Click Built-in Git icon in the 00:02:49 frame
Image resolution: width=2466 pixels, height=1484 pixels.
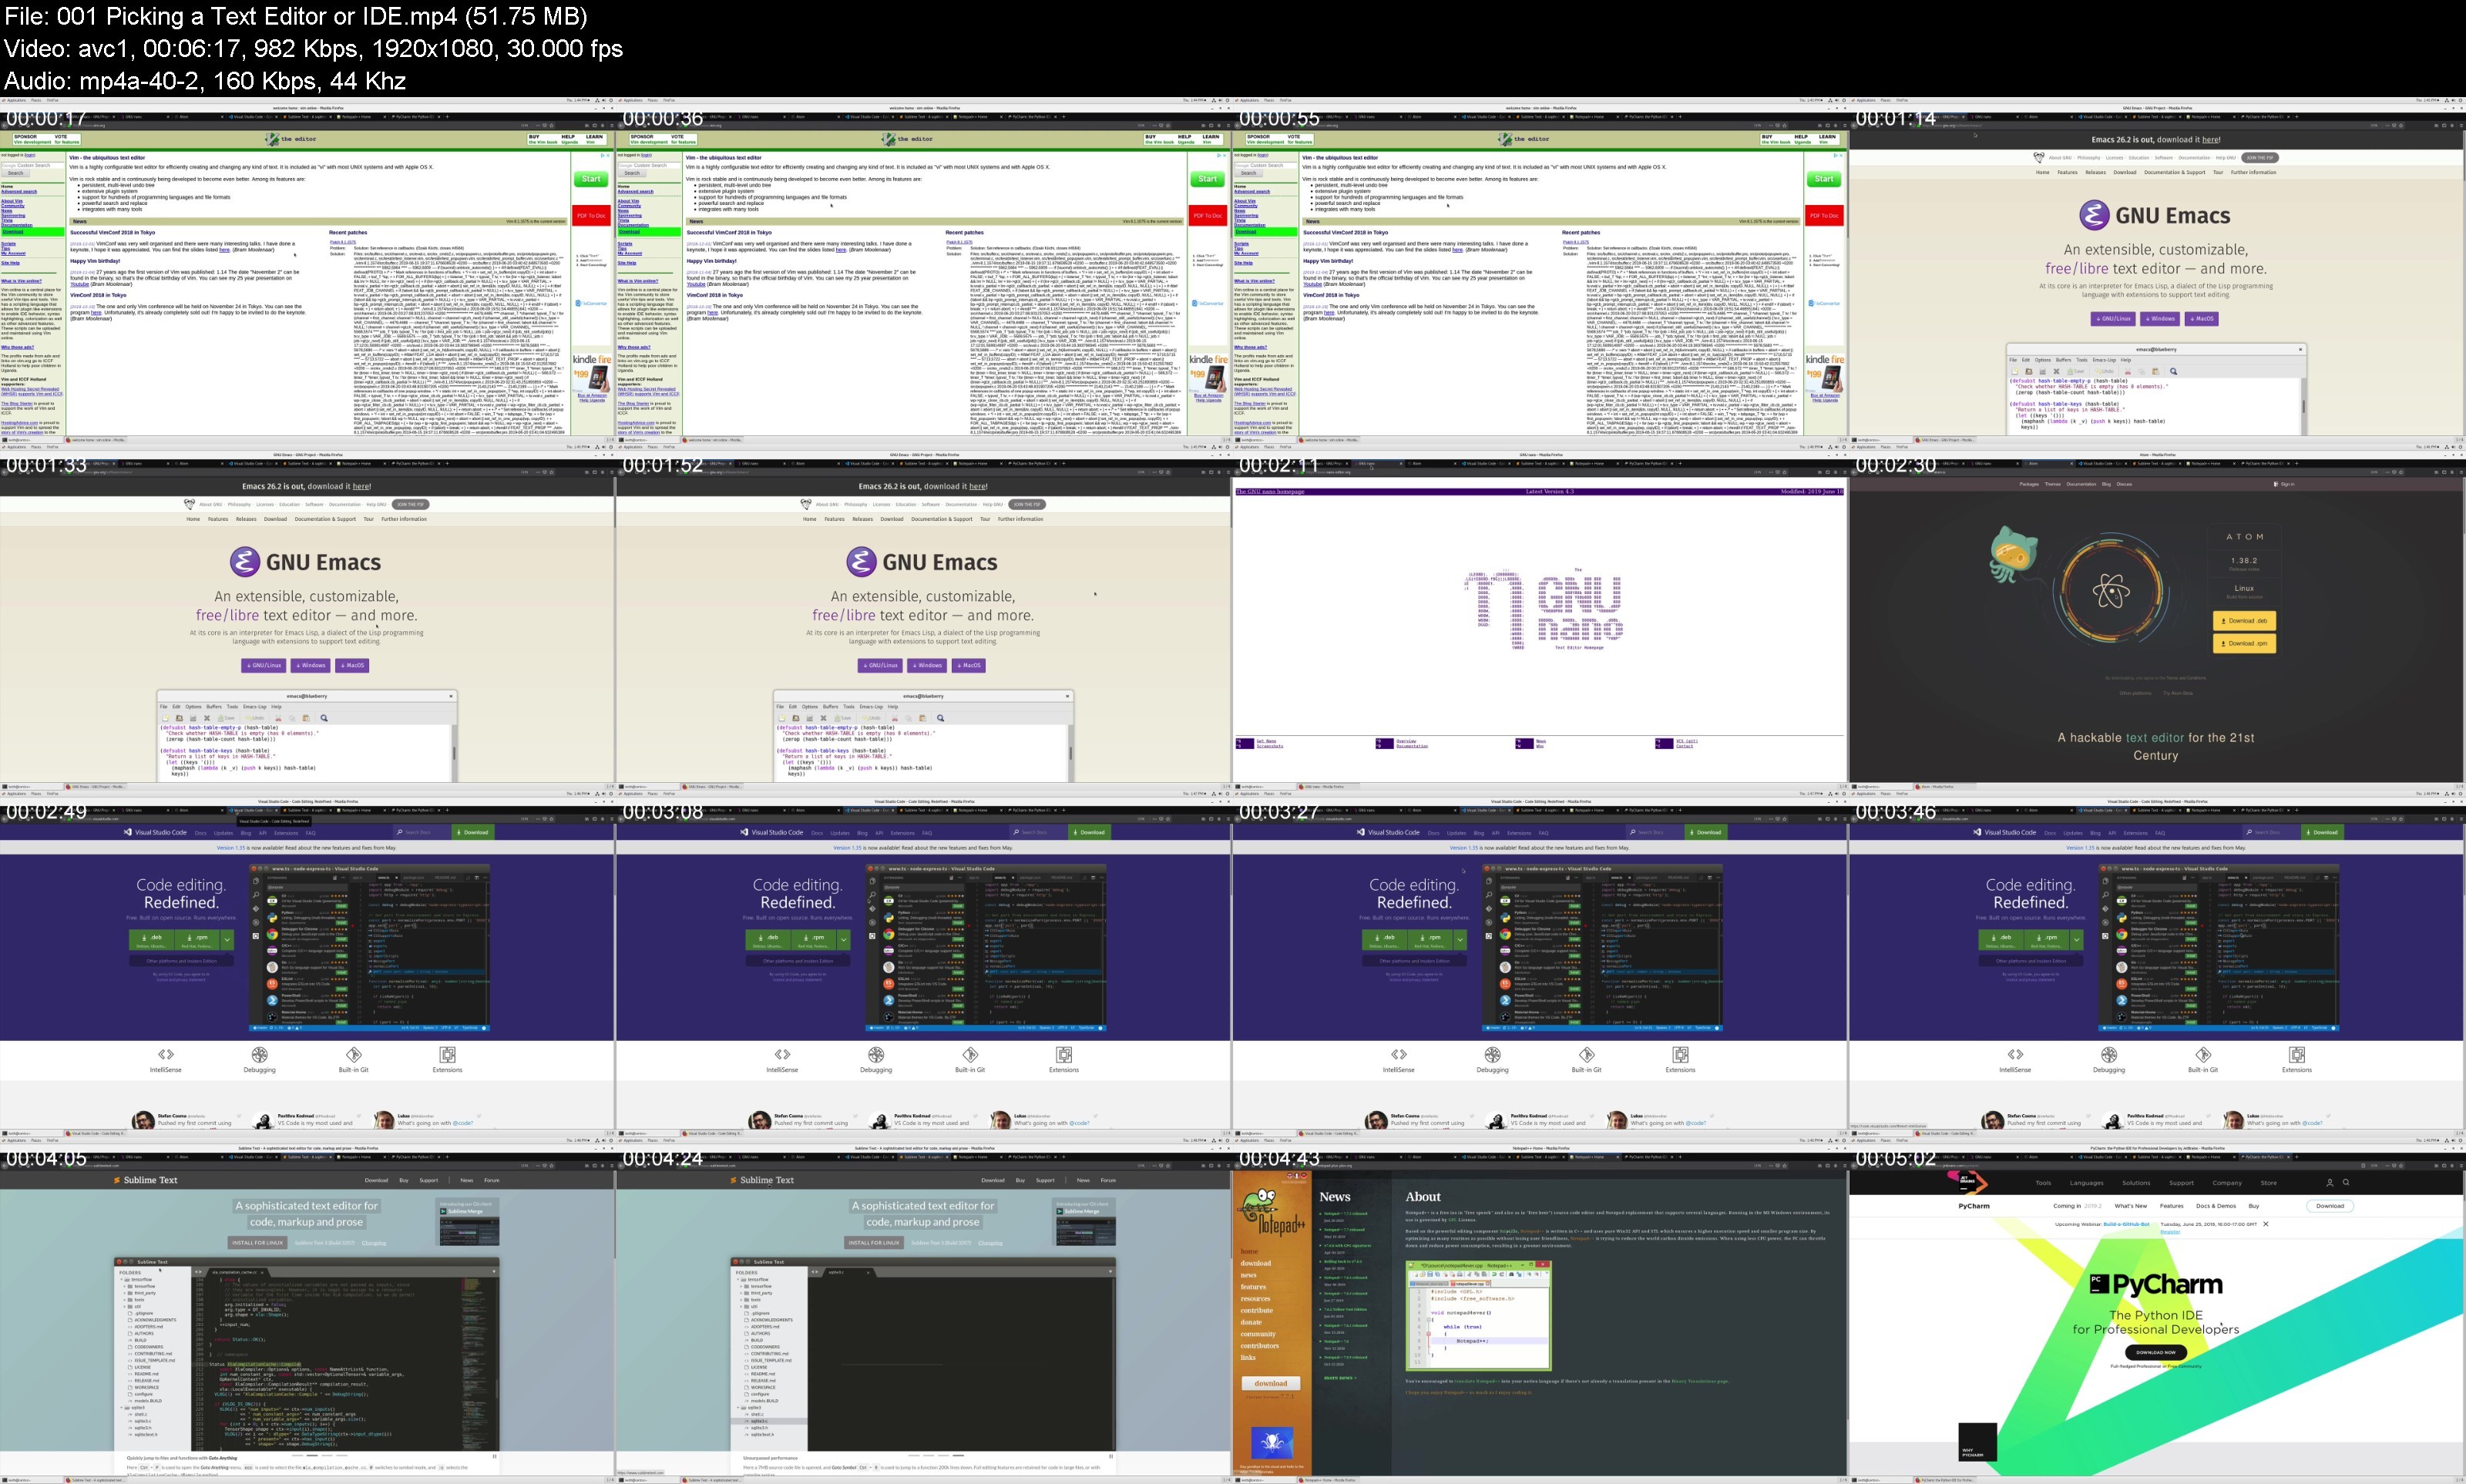[x=353, y=1054]
